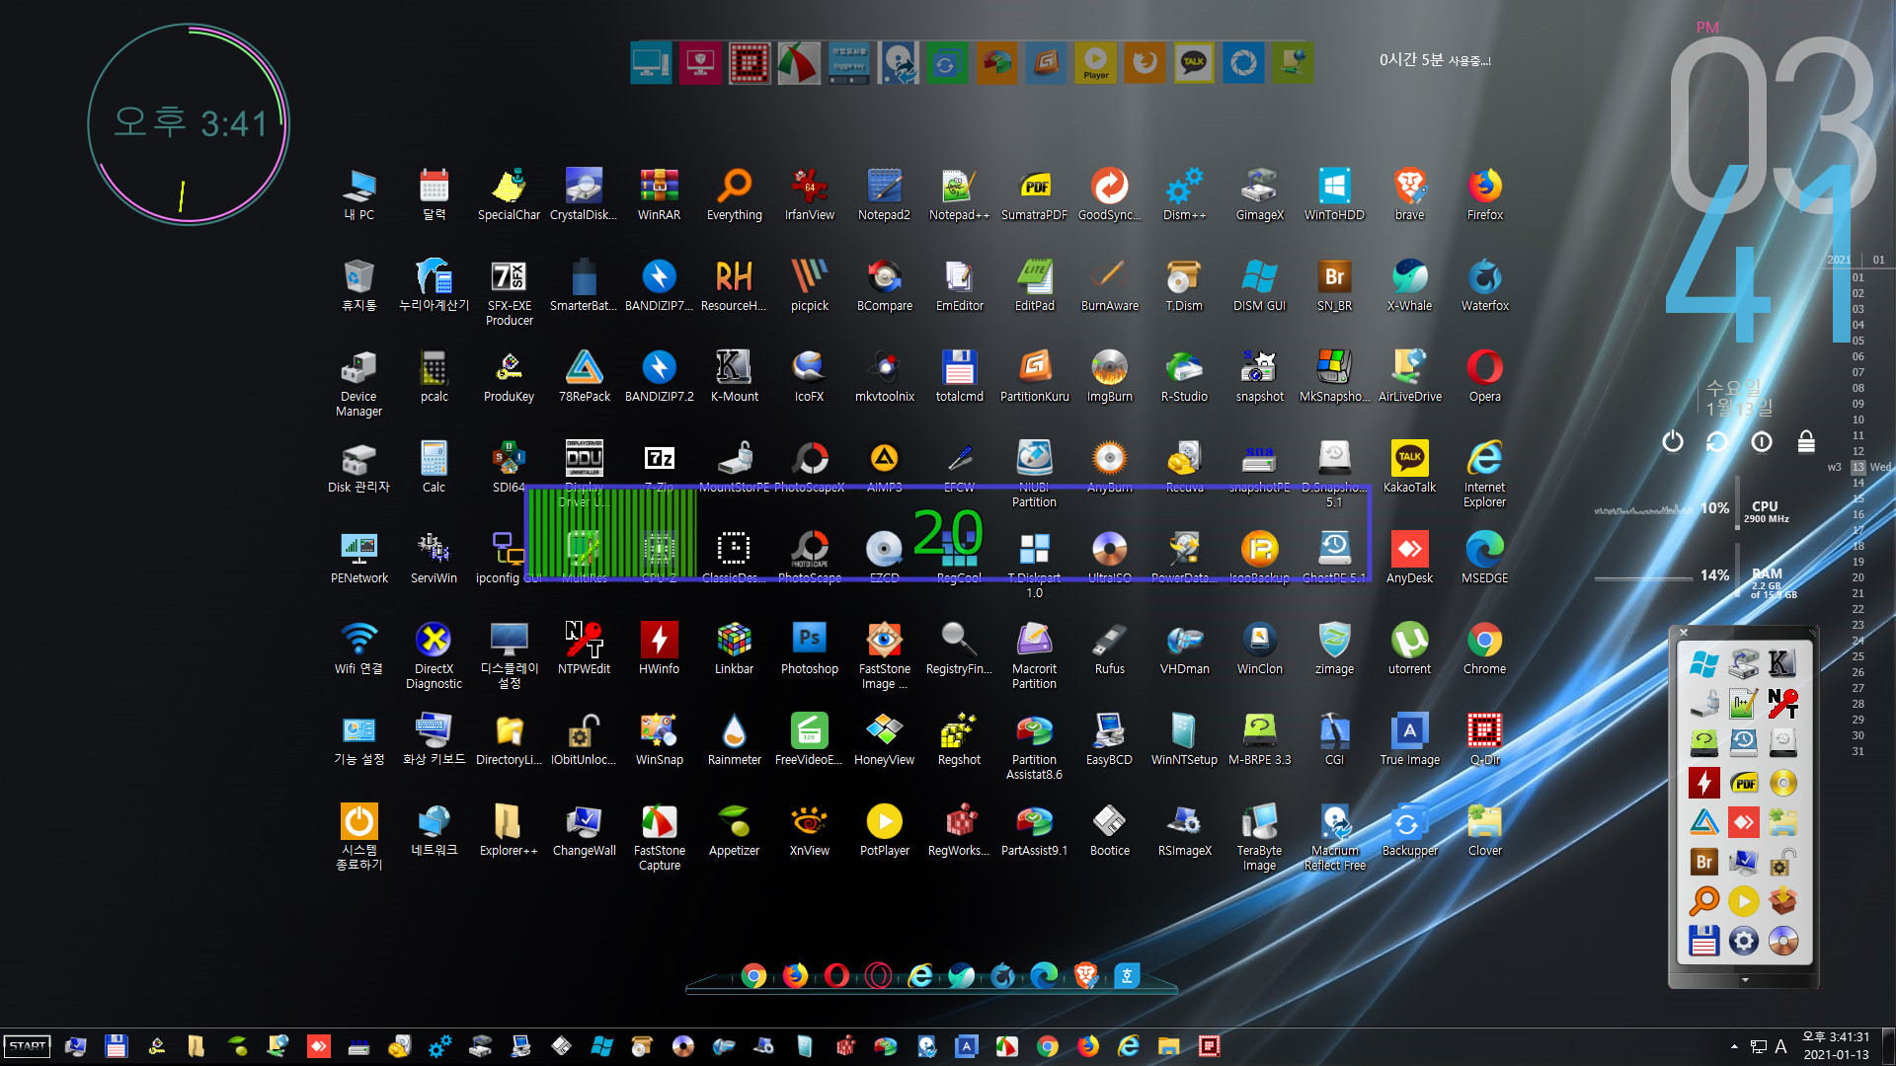Open MSEDGE desktop icon

pos(1484,557)
